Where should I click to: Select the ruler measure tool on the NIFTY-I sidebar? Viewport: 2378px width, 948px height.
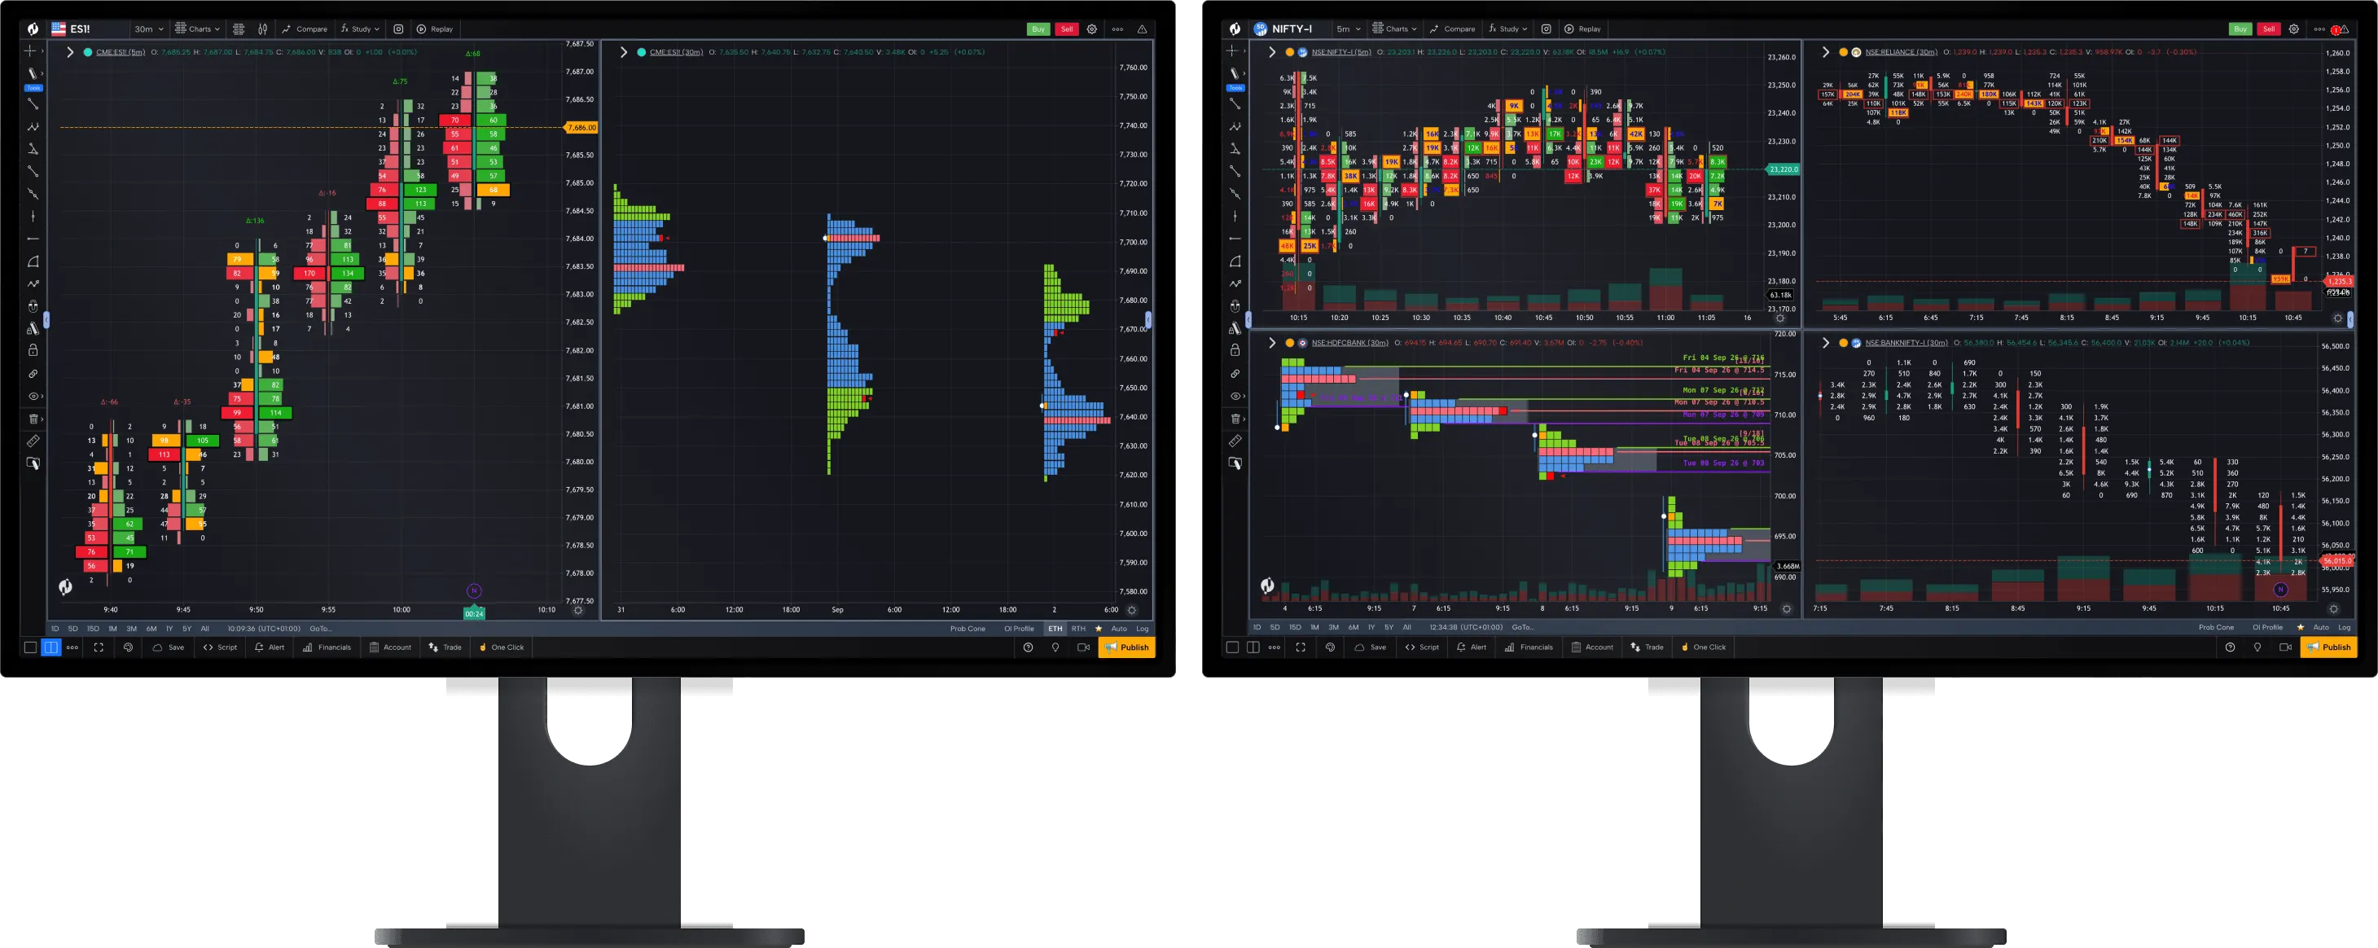coord(1235,441)
